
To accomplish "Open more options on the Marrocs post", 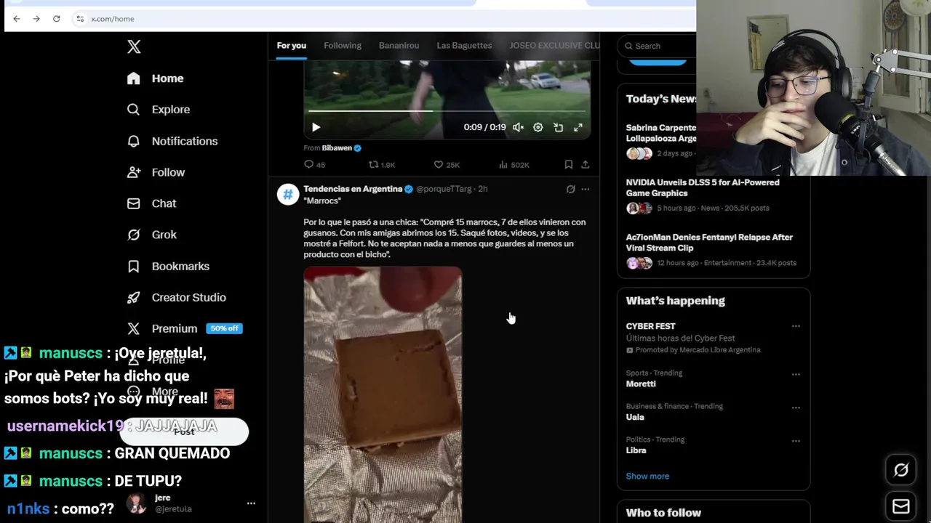I will 586,190.
